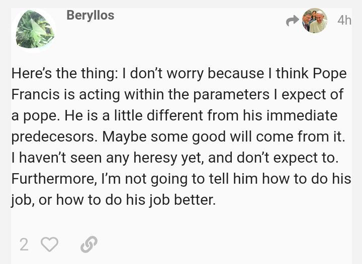Open Beryllos's green gemstone avatar

pyautogui.click(x=34, y=30)
